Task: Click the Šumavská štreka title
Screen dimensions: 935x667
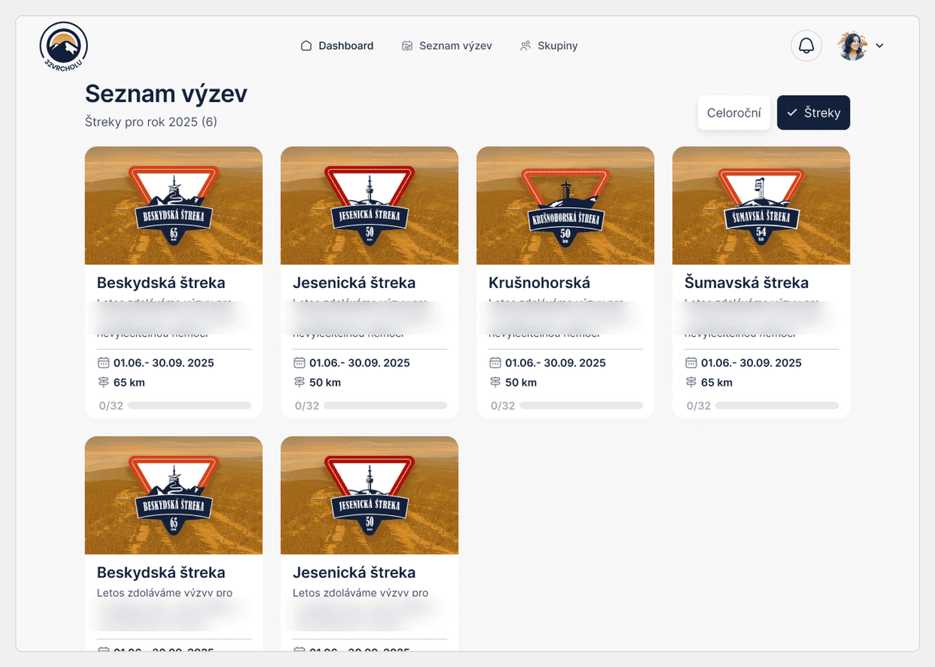Action: pyautogui.click(x=746, y=283)
